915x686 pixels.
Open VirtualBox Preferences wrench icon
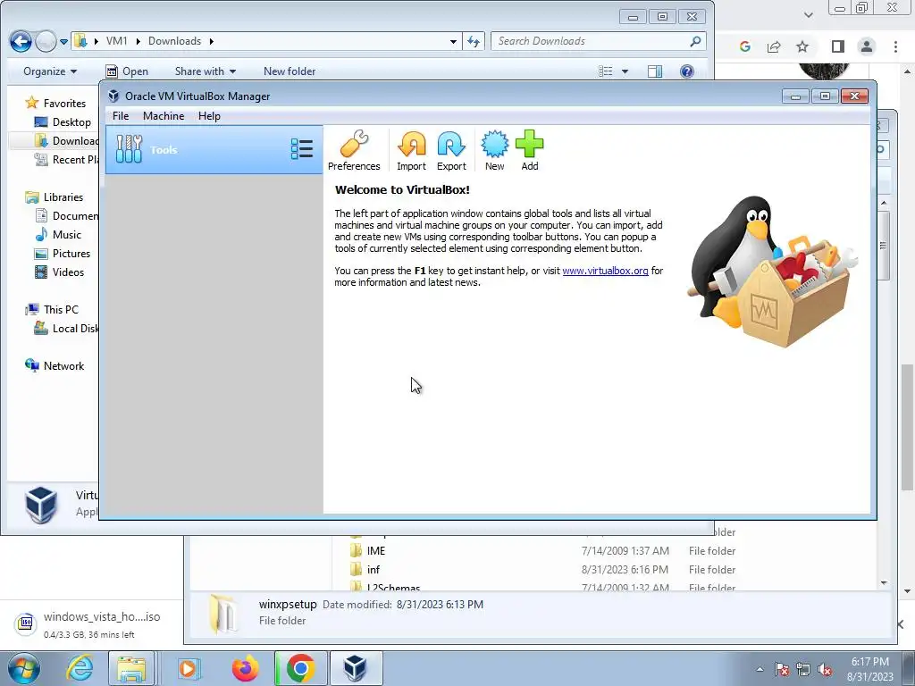[x=354, y=150]
